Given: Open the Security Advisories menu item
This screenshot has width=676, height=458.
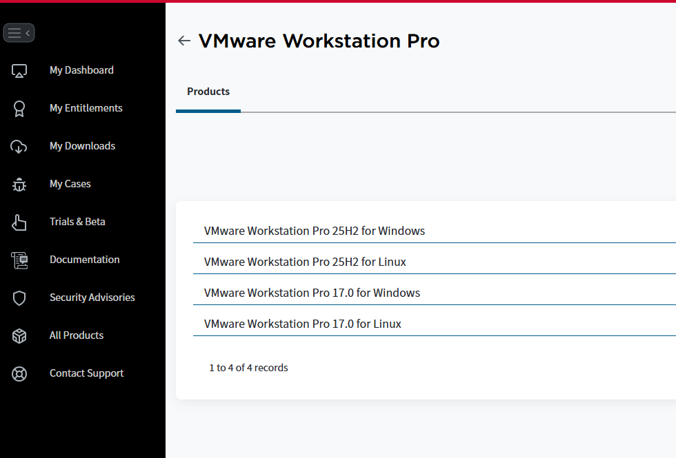Looking at the screenshot, I should pos(92,298).
